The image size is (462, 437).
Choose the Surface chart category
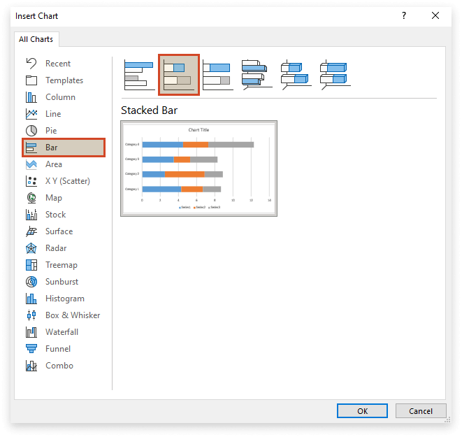coord(64,231)
